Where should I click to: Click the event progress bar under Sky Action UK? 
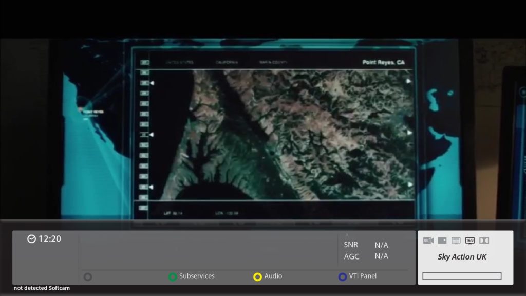pos(462,276)
